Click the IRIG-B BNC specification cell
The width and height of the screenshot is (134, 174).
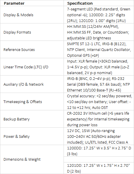[x=99, y=84]
